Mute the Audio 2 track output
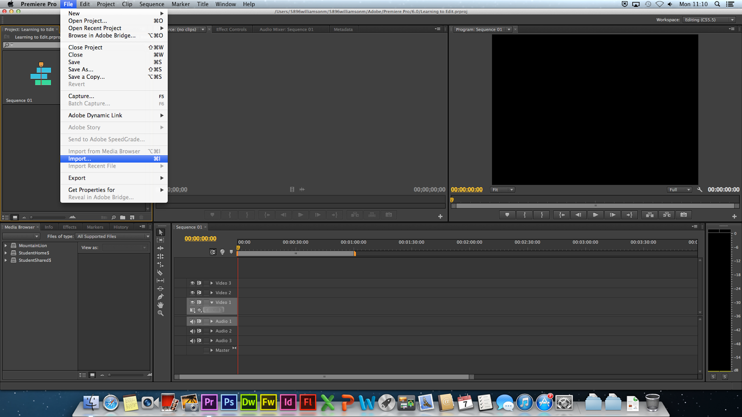 coord(192,331)
